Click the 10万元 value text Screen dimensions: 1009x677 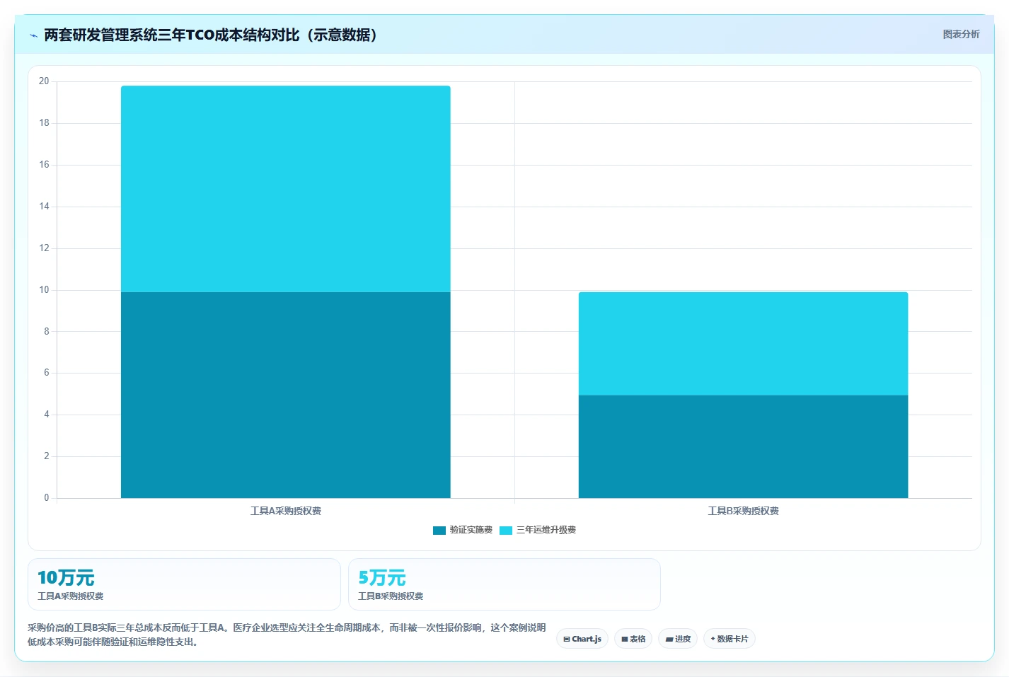pos(66,578)
